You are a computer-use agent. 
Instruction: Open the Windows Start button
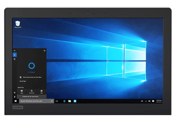(x=16, y=101)
